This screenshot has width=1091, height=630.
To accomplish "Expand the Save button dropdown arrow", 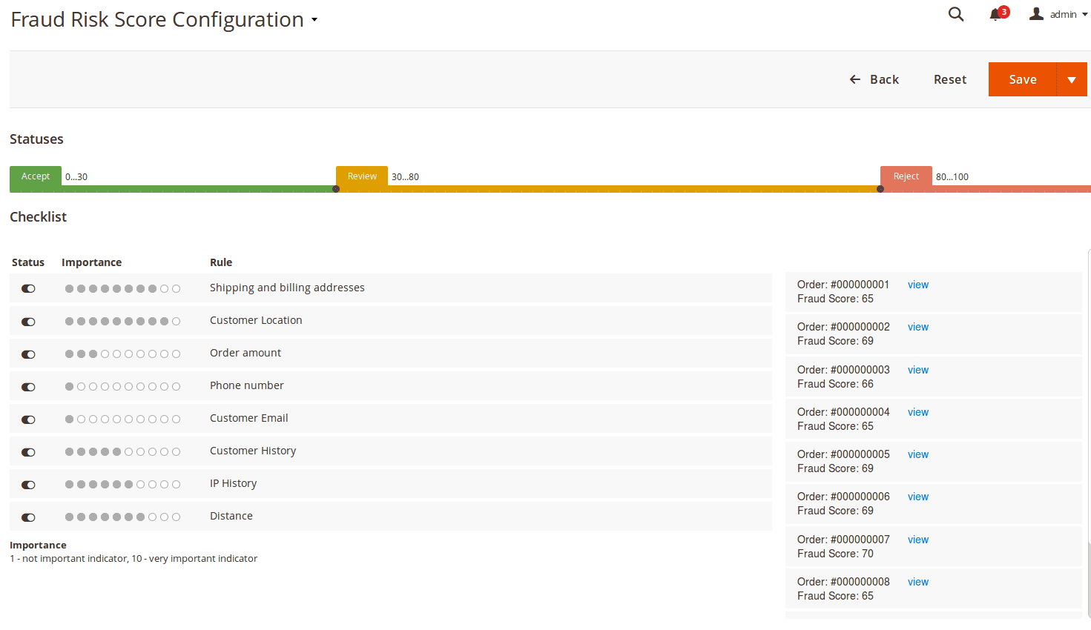I will pyautogui.click(x=1072, y=79).
